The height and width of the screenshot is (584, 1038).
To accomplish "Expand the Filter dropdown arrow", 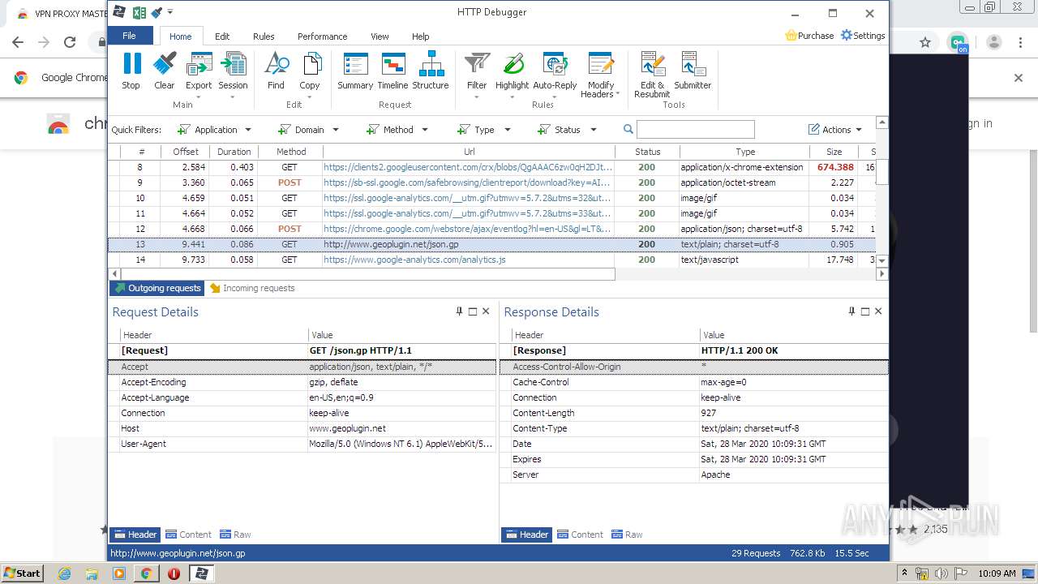I will (x=477, y=97).
